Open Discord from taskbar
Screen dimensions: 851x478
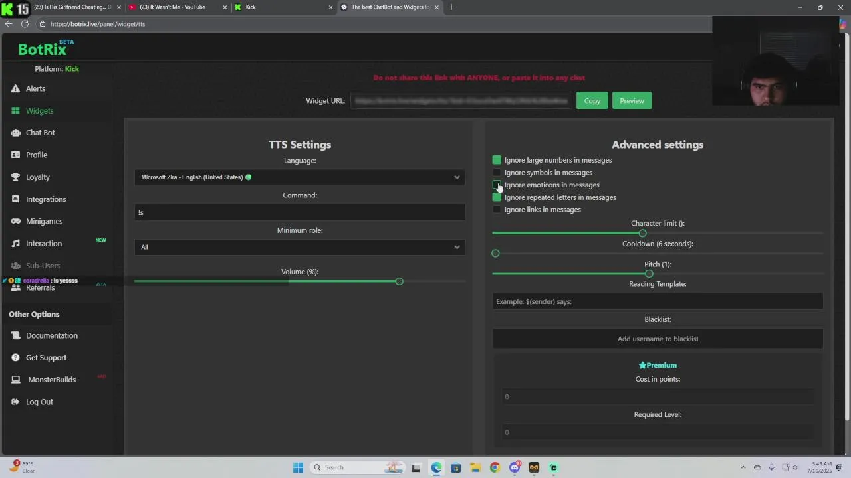(x=514, y=467)
